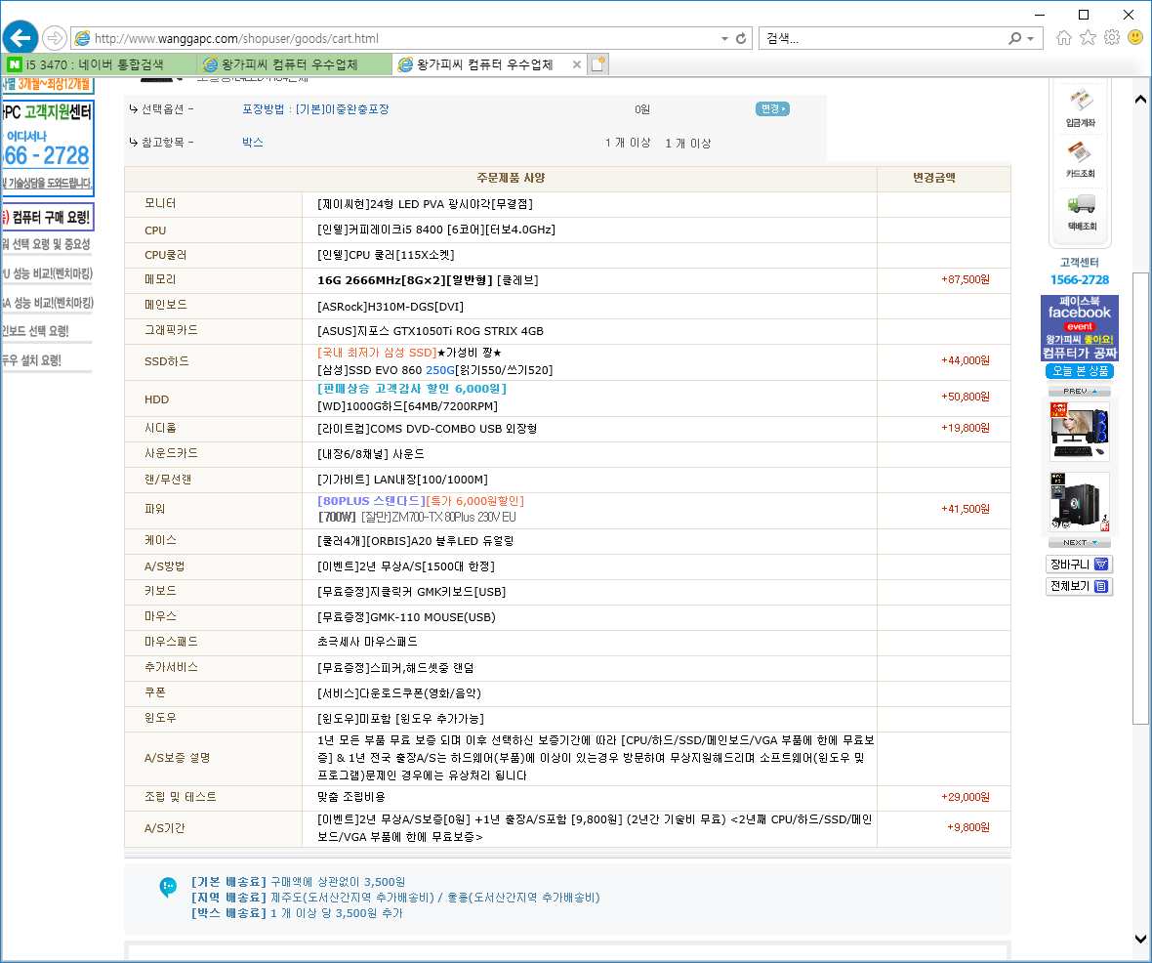Click the +44,000원 SSD price

pyautogui.click(x=966, y=360)
